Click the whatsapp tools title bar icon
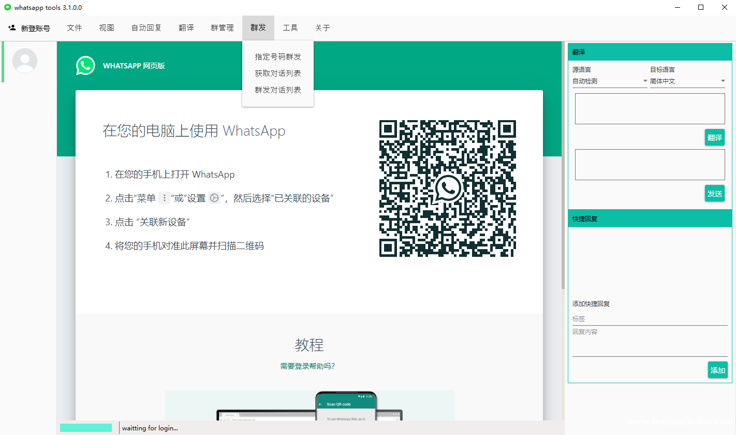This screenshot has height=435, width=736. tap(8, 8)
